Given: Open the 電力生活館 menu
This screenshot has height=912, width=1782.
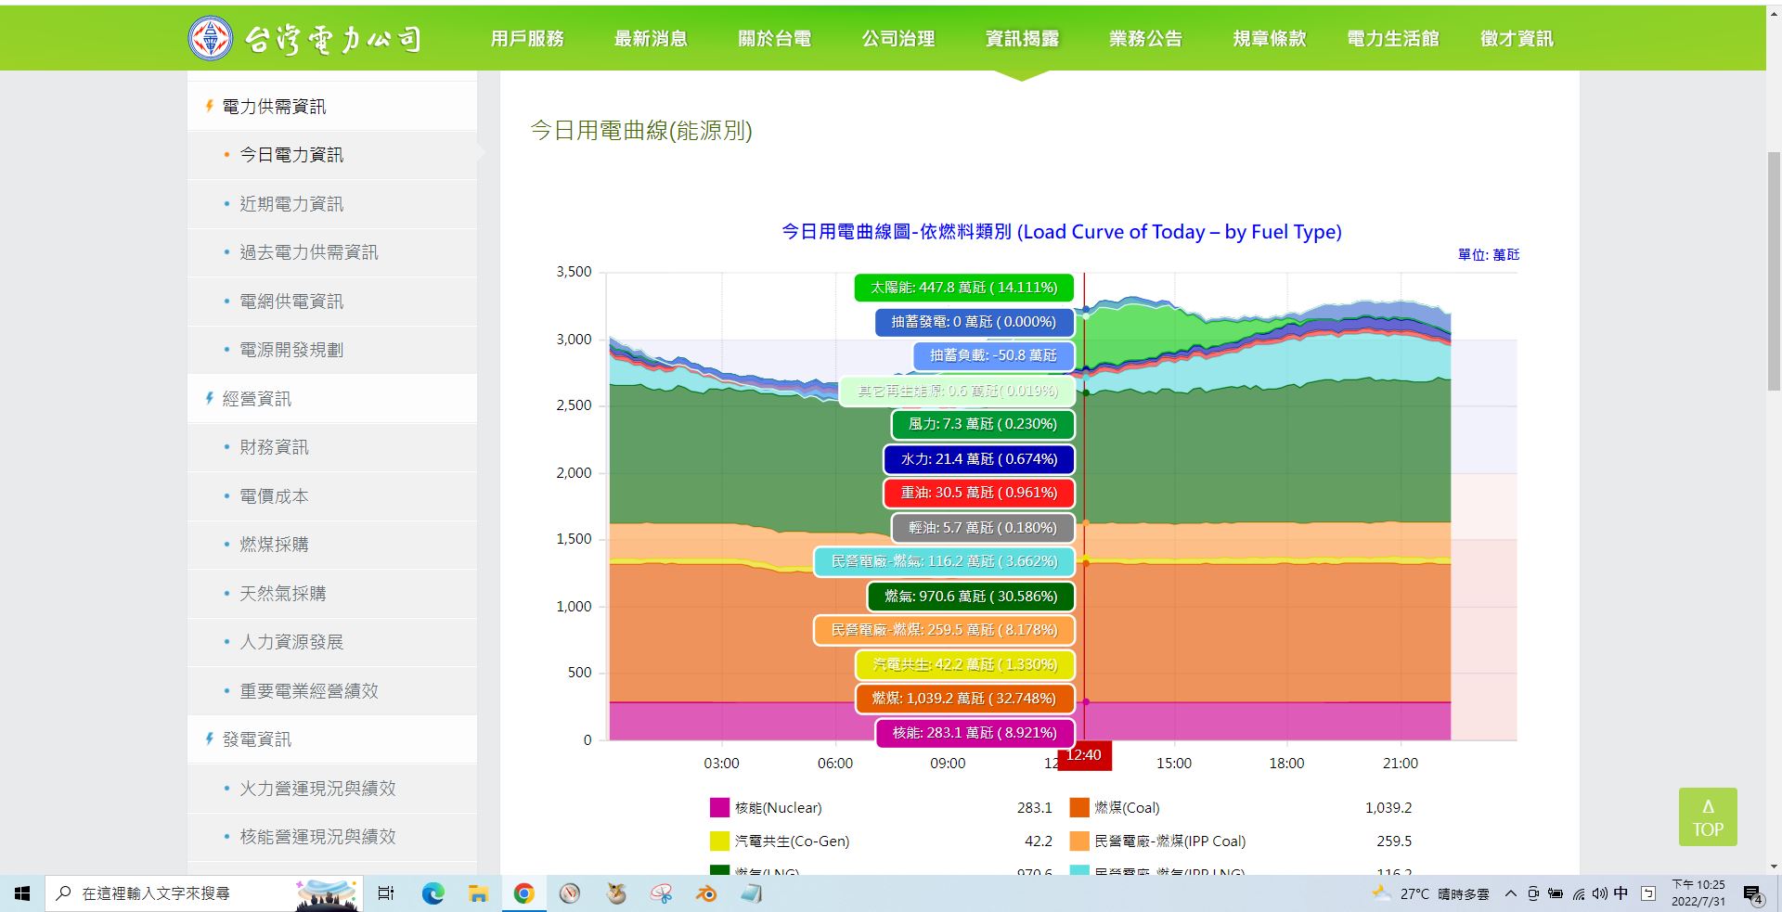Looking at the screenshot, I should [1393, 38].
